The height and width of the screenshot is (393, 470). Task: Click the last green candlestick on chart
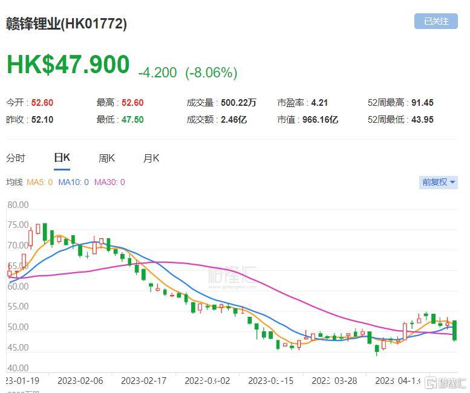coord(455,330)
